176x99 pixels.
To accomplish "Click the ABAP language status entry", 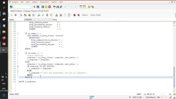I will (139, 94).
